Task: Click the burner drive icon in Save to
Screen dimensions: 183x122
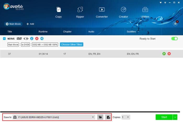Action: coord(15,117)
